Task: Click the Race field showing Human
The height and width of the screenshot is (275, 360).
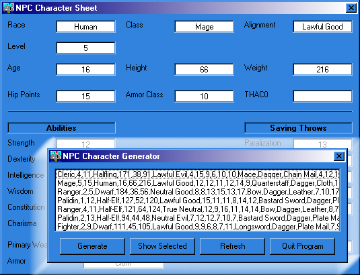Action: pos(85,27)
